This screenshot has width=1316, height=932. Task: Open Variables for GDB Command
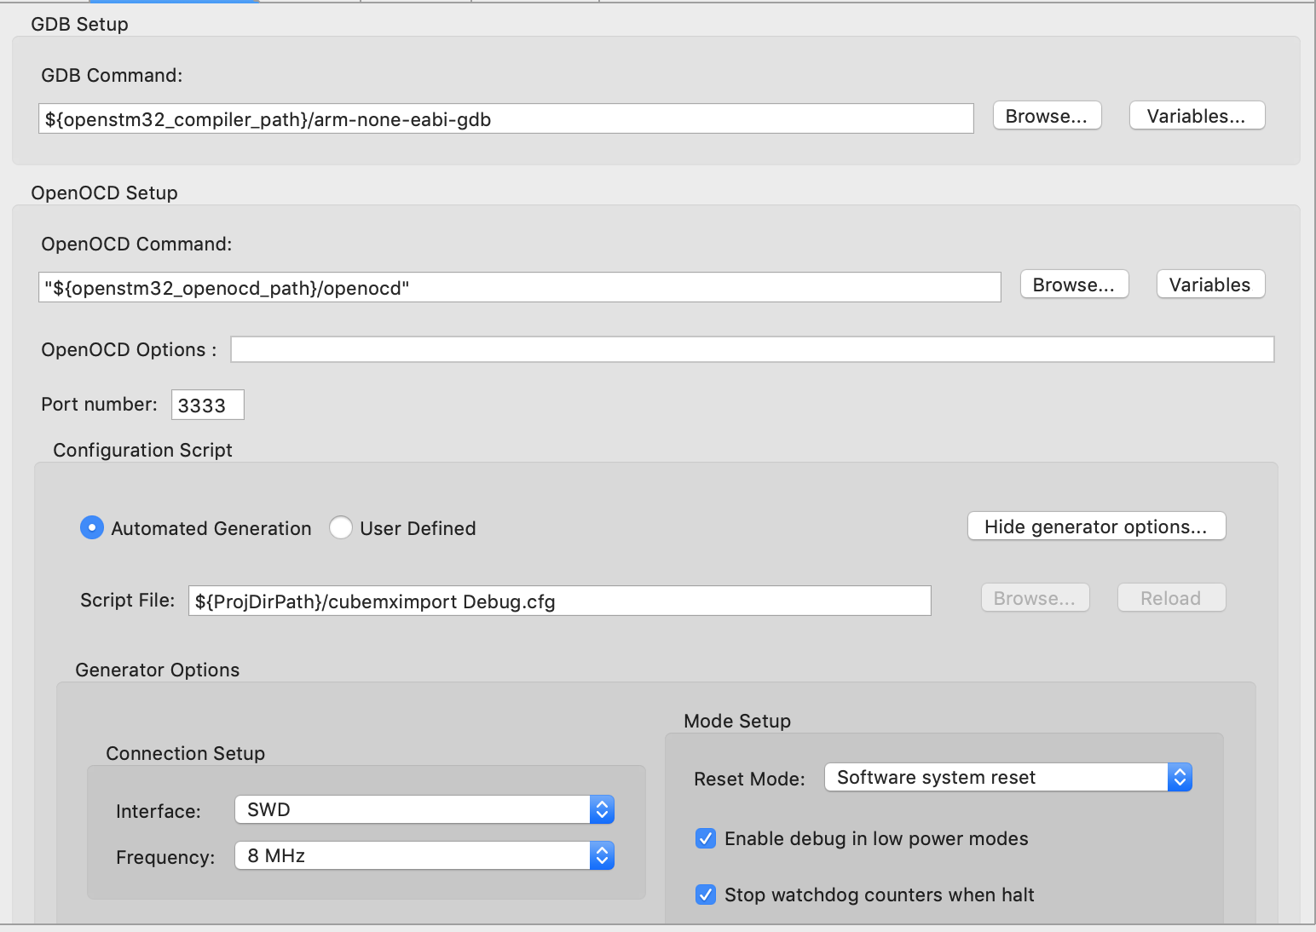pos(1196,116)
